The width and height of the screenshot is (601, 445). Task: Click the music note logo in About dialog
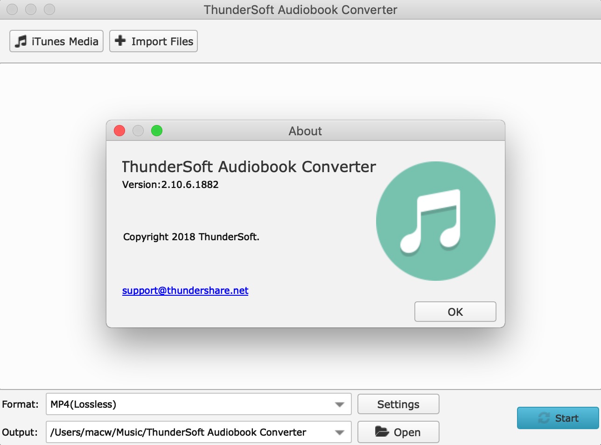[x=435, y=221]
